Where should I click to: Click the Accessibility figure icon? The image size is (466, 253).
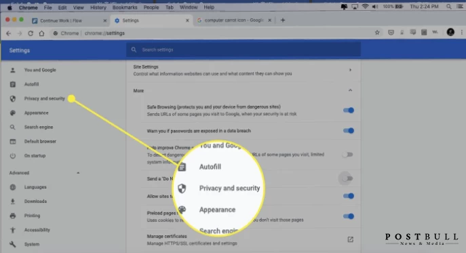coord(12,230)
